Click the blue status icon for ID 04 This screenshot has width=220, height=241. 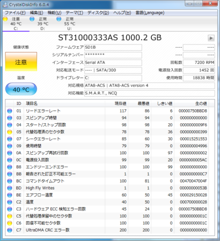coord(10,125)
